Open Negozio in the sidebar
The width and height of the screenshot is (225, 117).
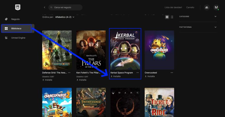pyautogui.click(x=15, y=19)
